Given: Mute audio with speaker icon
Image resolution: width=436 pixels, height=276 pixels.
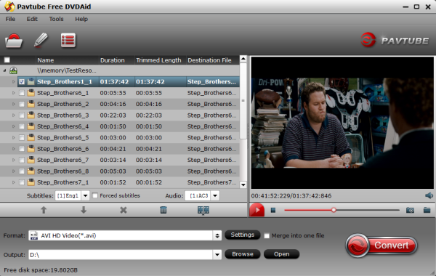Looking at the screenshot, I should 429,195.
